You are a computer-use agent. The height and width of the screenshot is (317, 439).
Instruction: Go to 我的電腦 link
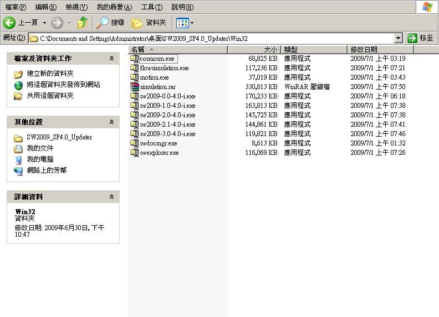[40, 159]
